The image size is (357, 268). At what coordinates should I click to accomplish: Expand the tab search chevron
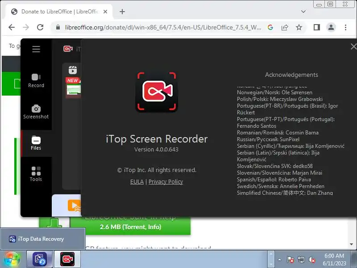click(303, 12)
